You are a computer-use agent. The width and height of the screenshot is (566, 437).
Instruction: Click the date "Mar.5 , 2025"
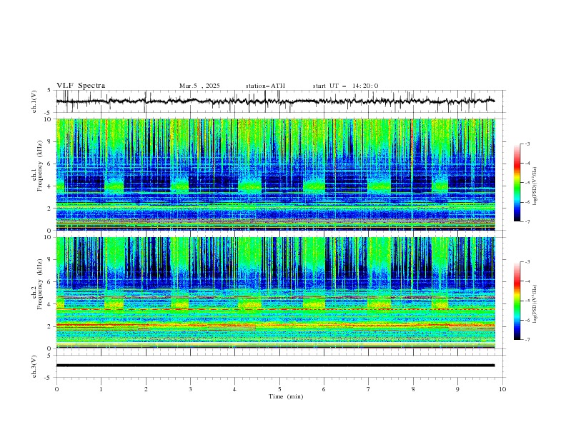(199, 86)
